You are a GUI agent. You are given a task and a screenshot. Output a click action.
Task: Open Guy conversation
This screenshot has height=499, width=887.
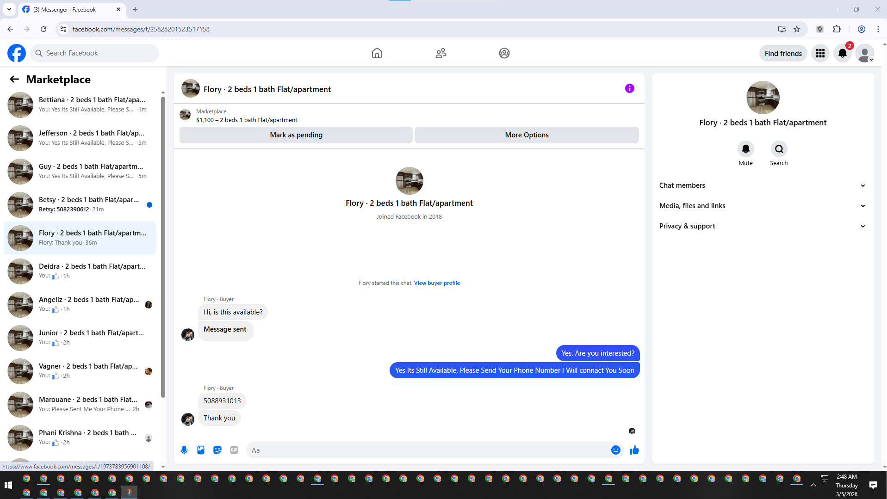point(80,171)
